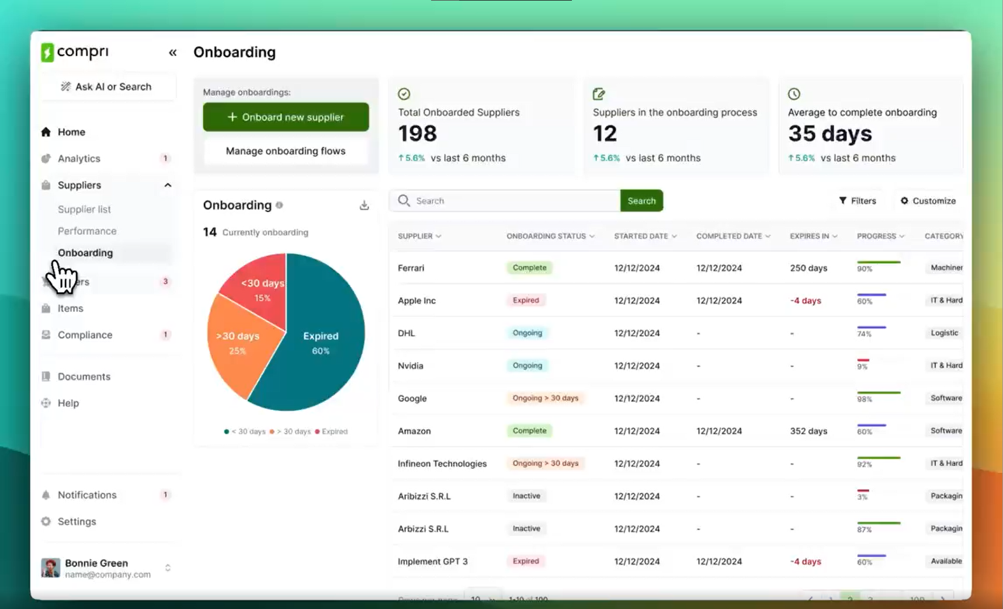Click the green Search button
This screenshot has height=609, width=1003.
coord(641,201)
